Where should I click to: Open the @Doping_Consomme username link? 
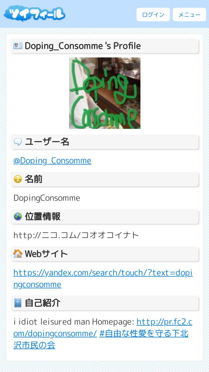tap(52, 161)
